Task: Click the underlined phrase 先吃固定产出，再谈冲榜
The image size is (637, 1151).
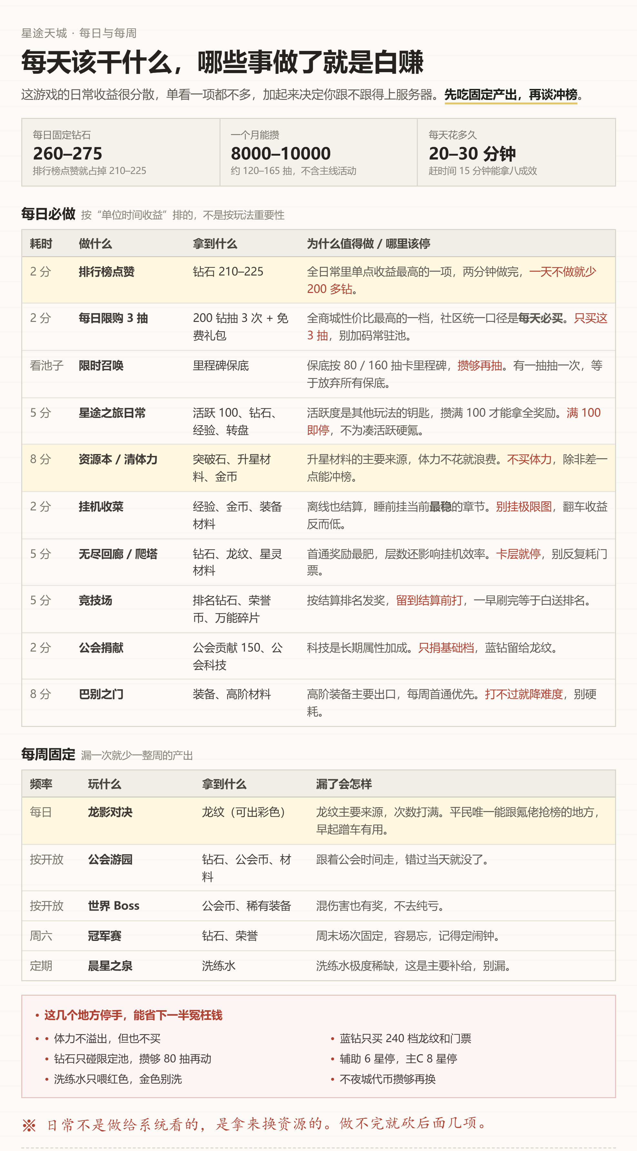Action: click(x=511, y=95)
